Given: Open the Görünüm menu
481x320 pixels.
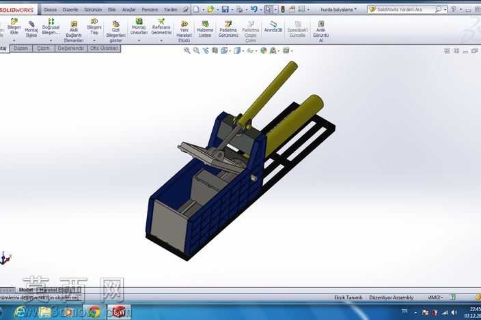Looking at the screenshot, I should pos(93,10).
